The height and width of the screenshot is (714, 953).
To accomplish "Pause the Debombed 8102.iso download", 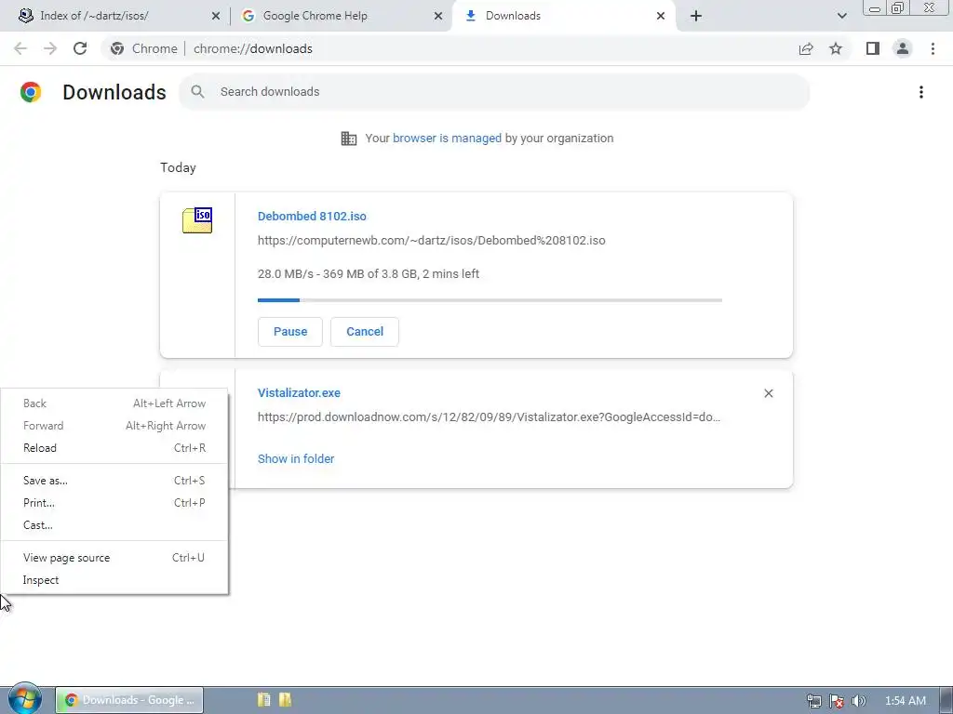I will 290,332.
